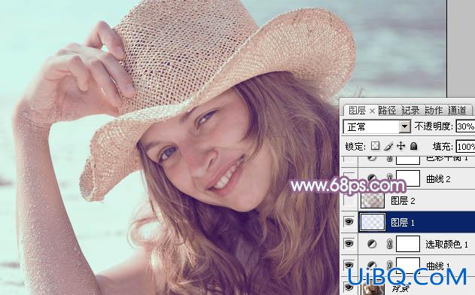Hide the 图层 1 layer eye

(x=349, y=222)
